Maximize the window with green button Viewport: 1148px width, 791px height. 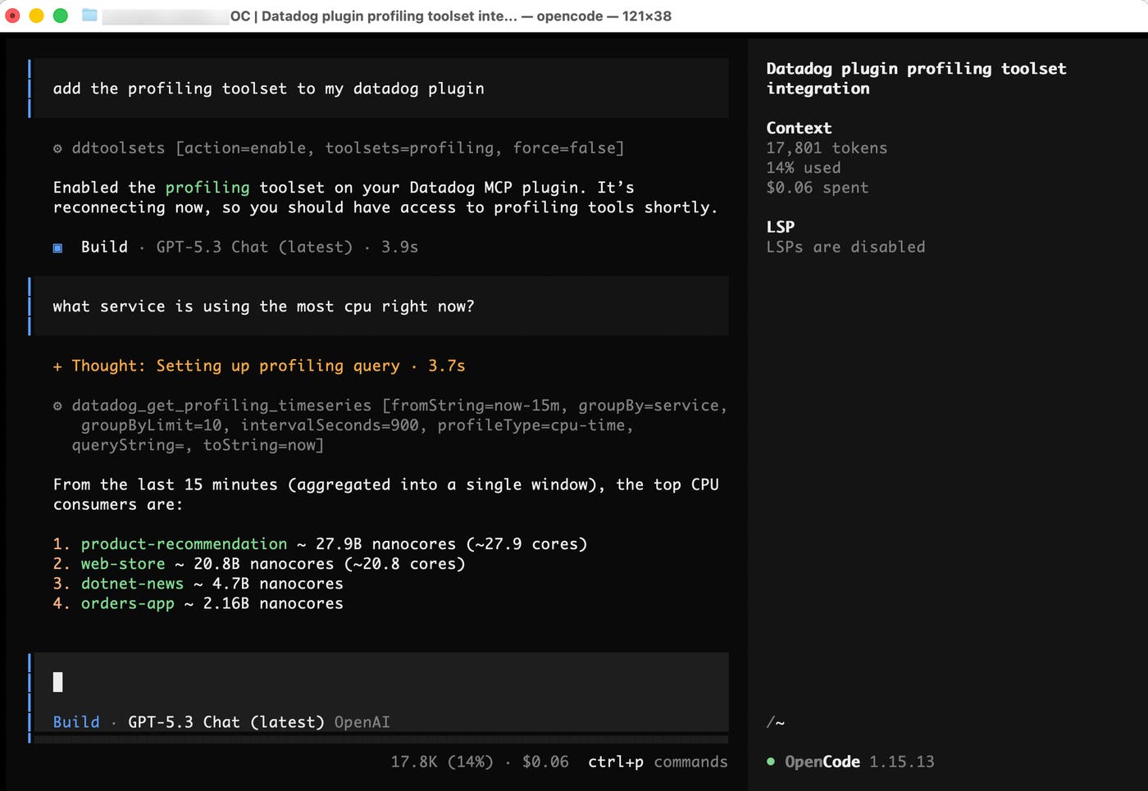pos(61,16)
